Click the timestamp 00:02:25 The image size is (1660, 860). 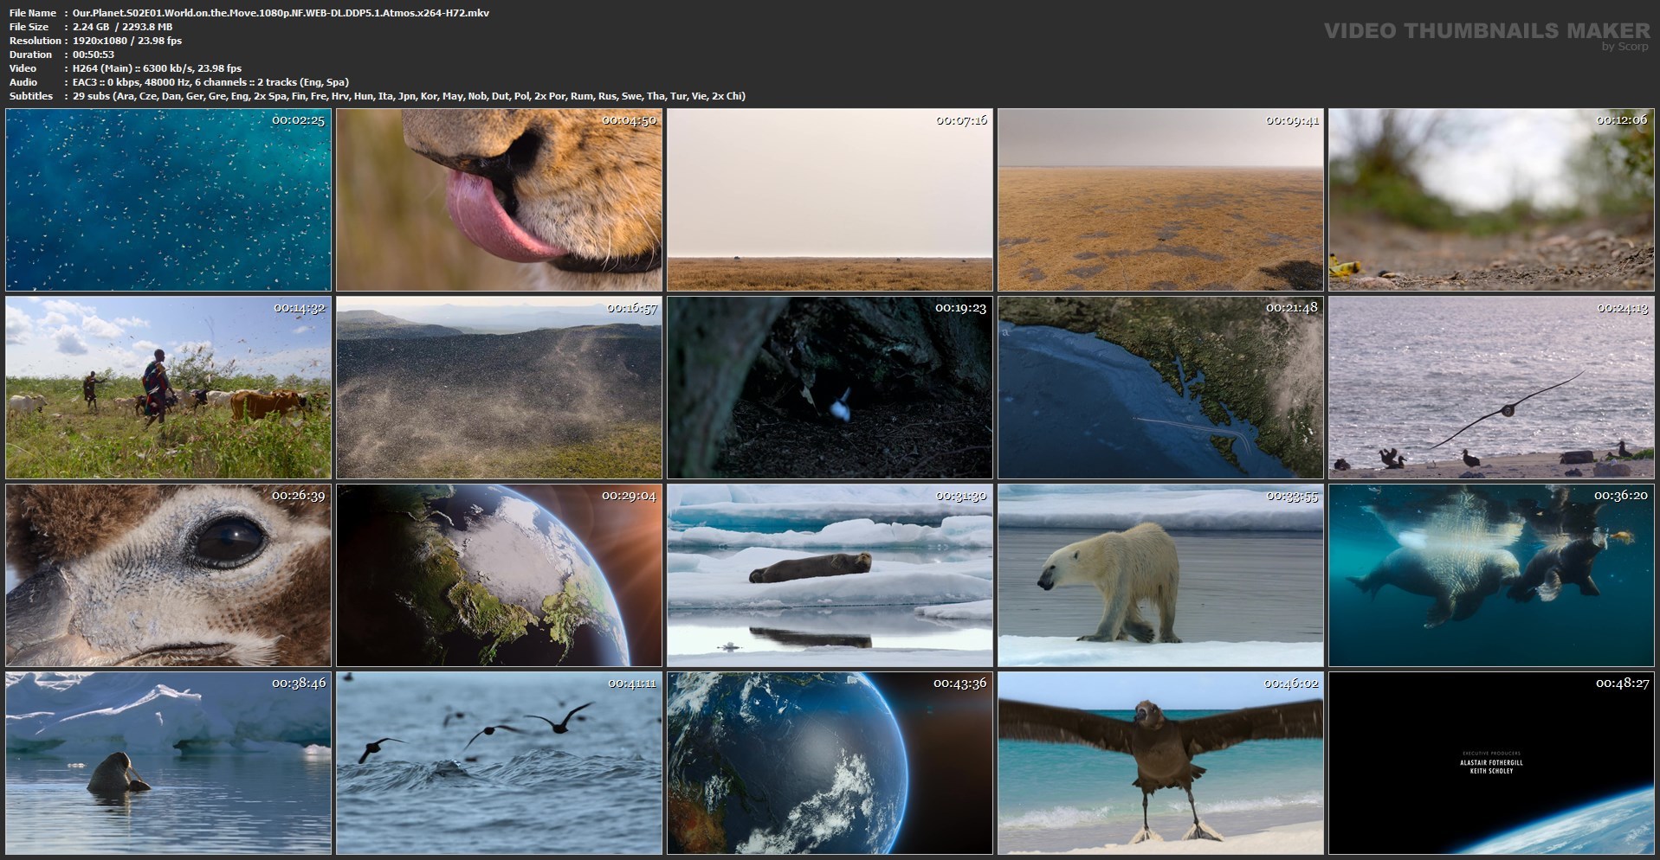click(x=298, y=120)
